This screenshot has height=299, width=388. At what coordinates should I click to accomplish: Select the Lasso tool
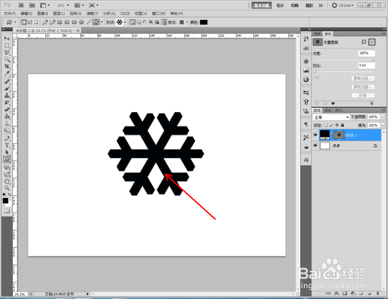pyautogui.click(x=7, y=52)
